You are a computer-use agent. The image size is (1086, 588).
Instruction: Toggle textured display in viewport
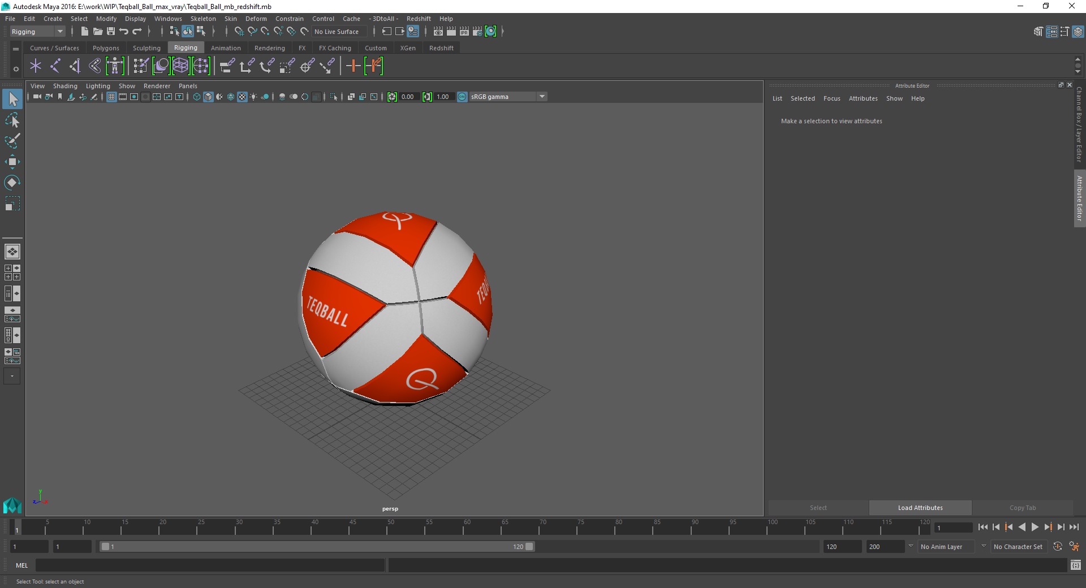tap(242, 97)
